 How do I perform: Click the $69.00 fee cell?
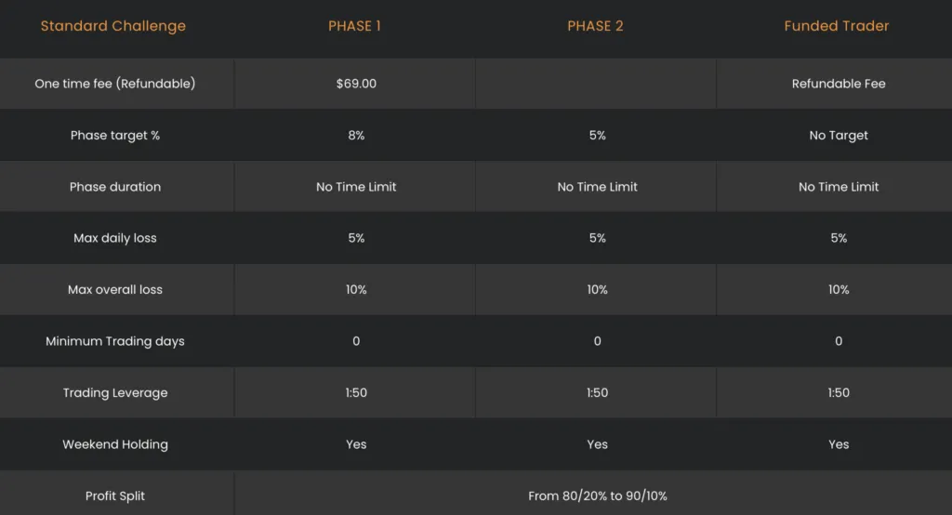(x=356, y=84)
